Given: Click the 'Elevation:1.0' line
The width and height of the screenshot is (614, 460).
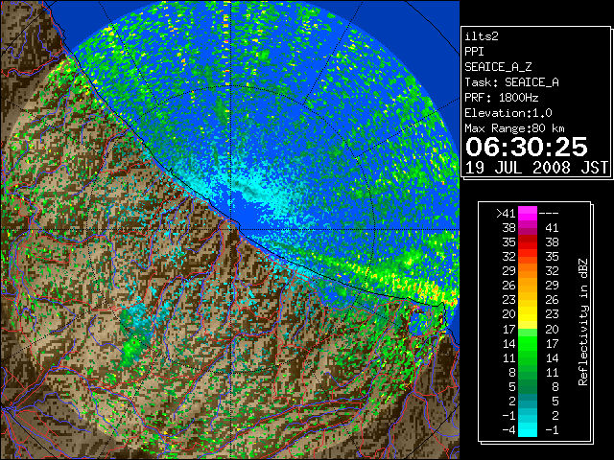Looking at the screenshot, I should [x=508, y=113].
